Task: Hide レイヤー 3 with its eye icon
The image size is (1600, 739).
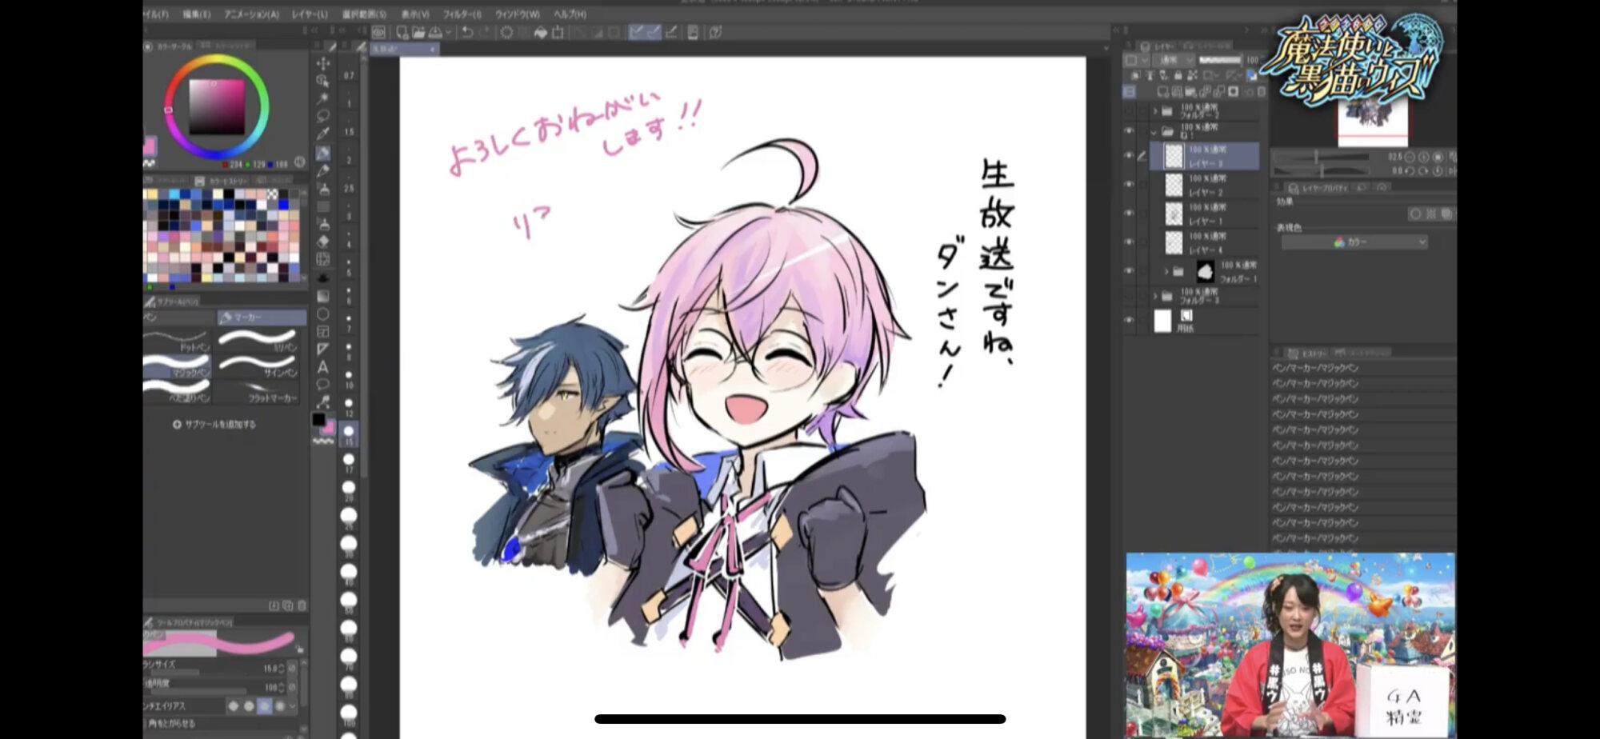Action: coord(1129,156)
